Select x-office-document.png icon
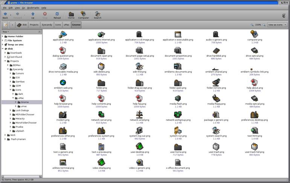 [x=178, y=163]
